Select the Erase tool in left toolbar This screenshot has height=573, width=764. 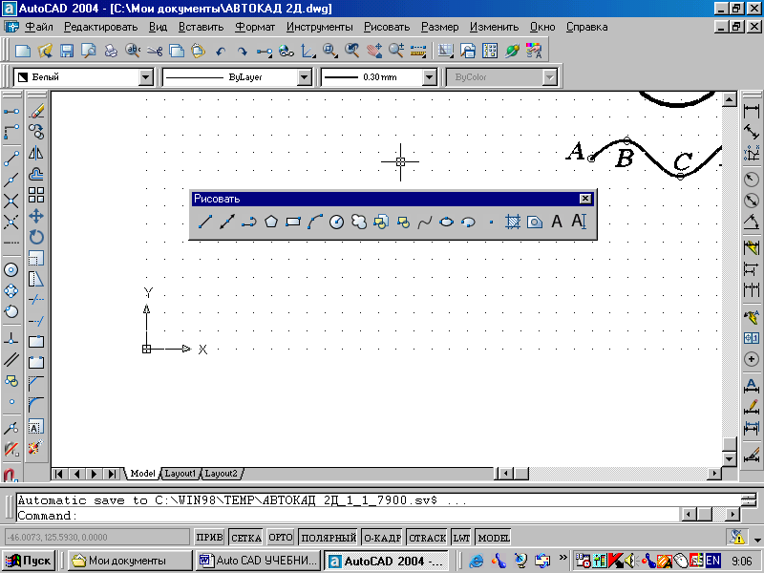pos(36,111)
